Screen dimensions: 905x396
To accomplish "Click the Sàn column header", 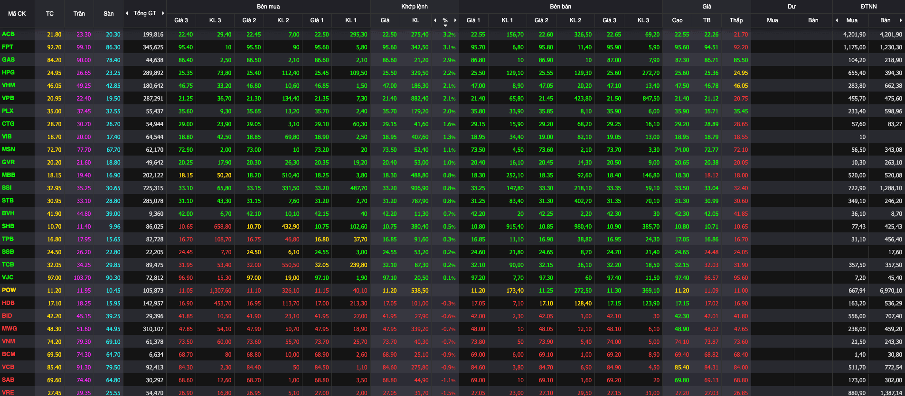I will pyautogui.click(x=109, y=14).
